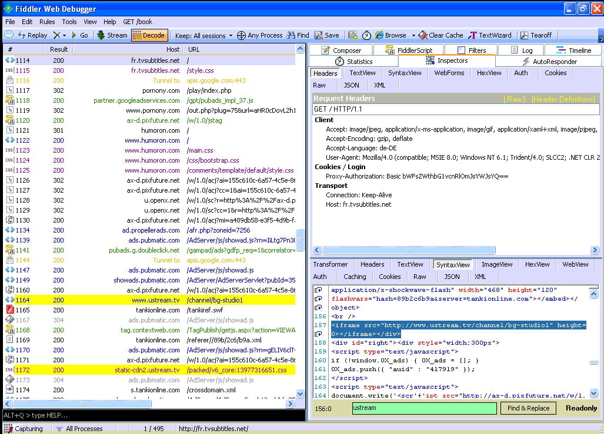The height and width of the screenshot is (434, 604).
Task: Click the Tearoff button
Action: click(x=536, y=35)
